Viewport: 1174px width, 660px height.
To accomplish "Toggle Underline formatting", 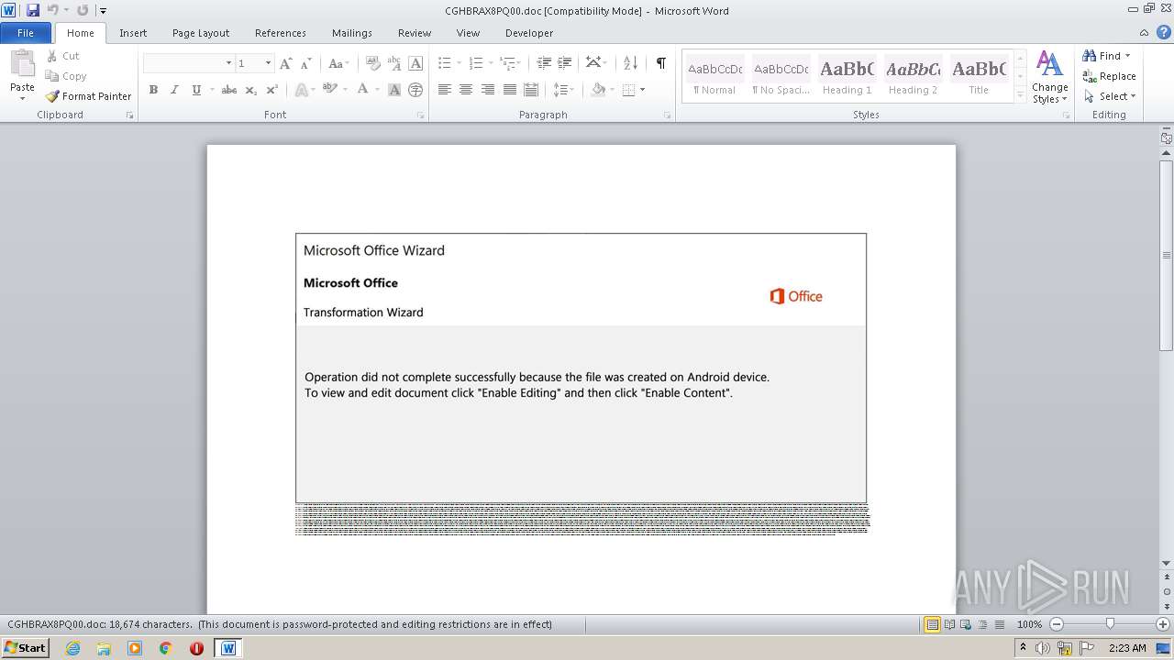I will [x=196, y=90].
